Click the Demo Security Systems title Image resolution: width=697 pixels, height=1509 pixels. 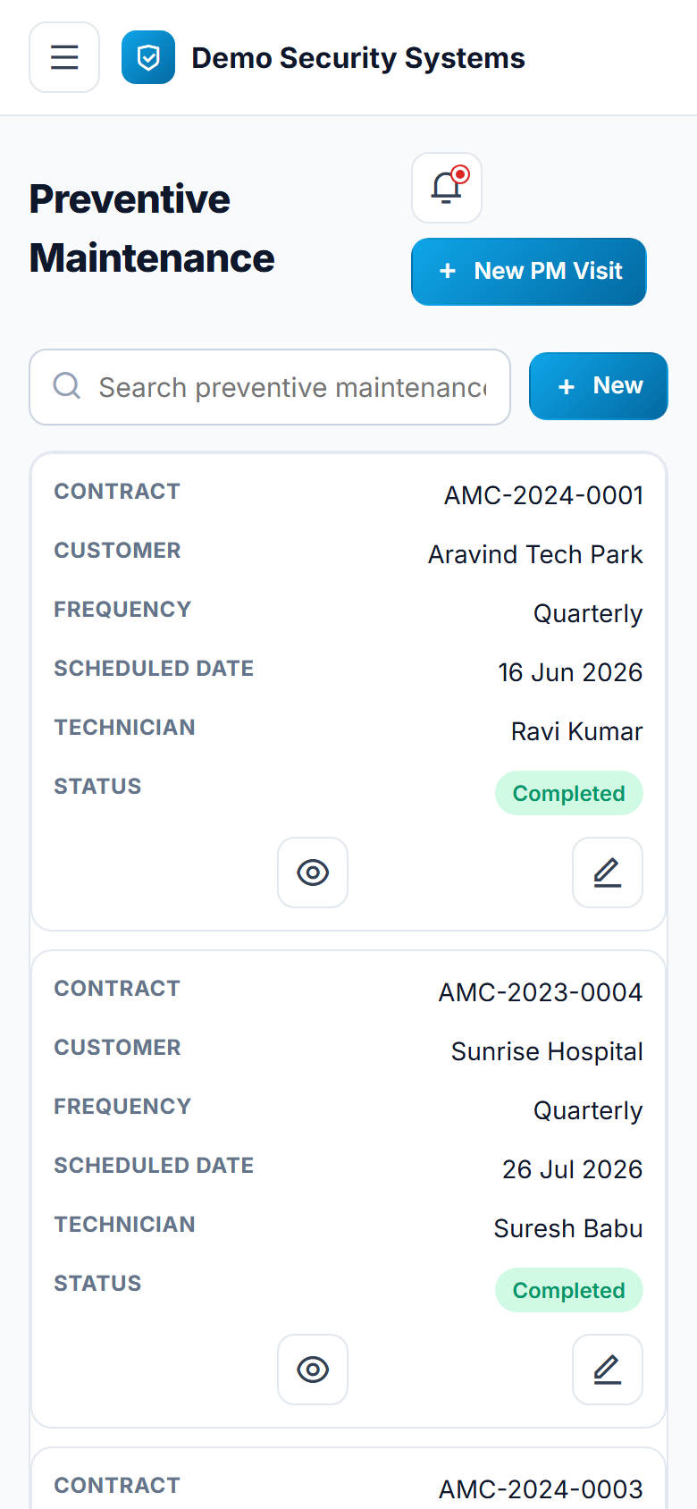pos(358,58)
